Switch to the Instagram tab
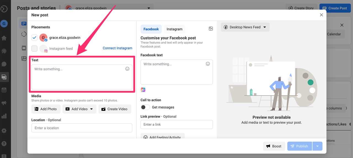 tap(175, 29)
